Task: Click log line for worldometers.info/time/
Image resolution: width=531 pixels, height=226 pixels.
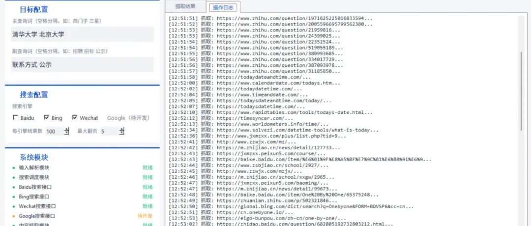Action: pos(249,124)
